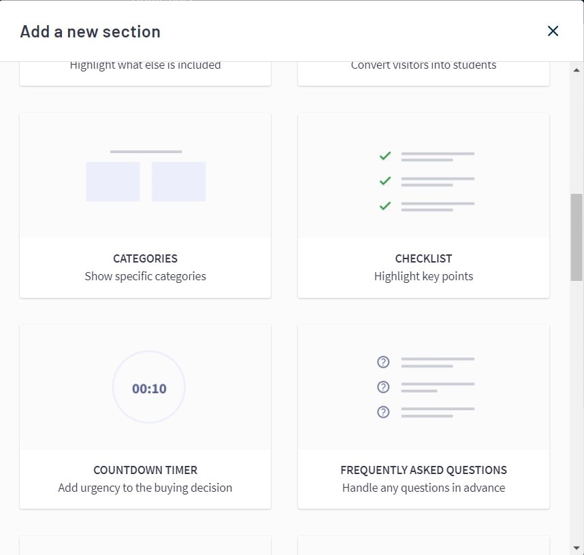Click the 'Handle any questions in advance' description
The image size is (584, 555).
pyautogui.click(x=423, y=488)
